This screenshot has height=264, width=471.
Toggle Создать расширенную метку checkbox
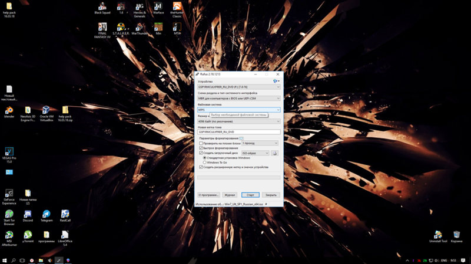[x=201, y=167]
